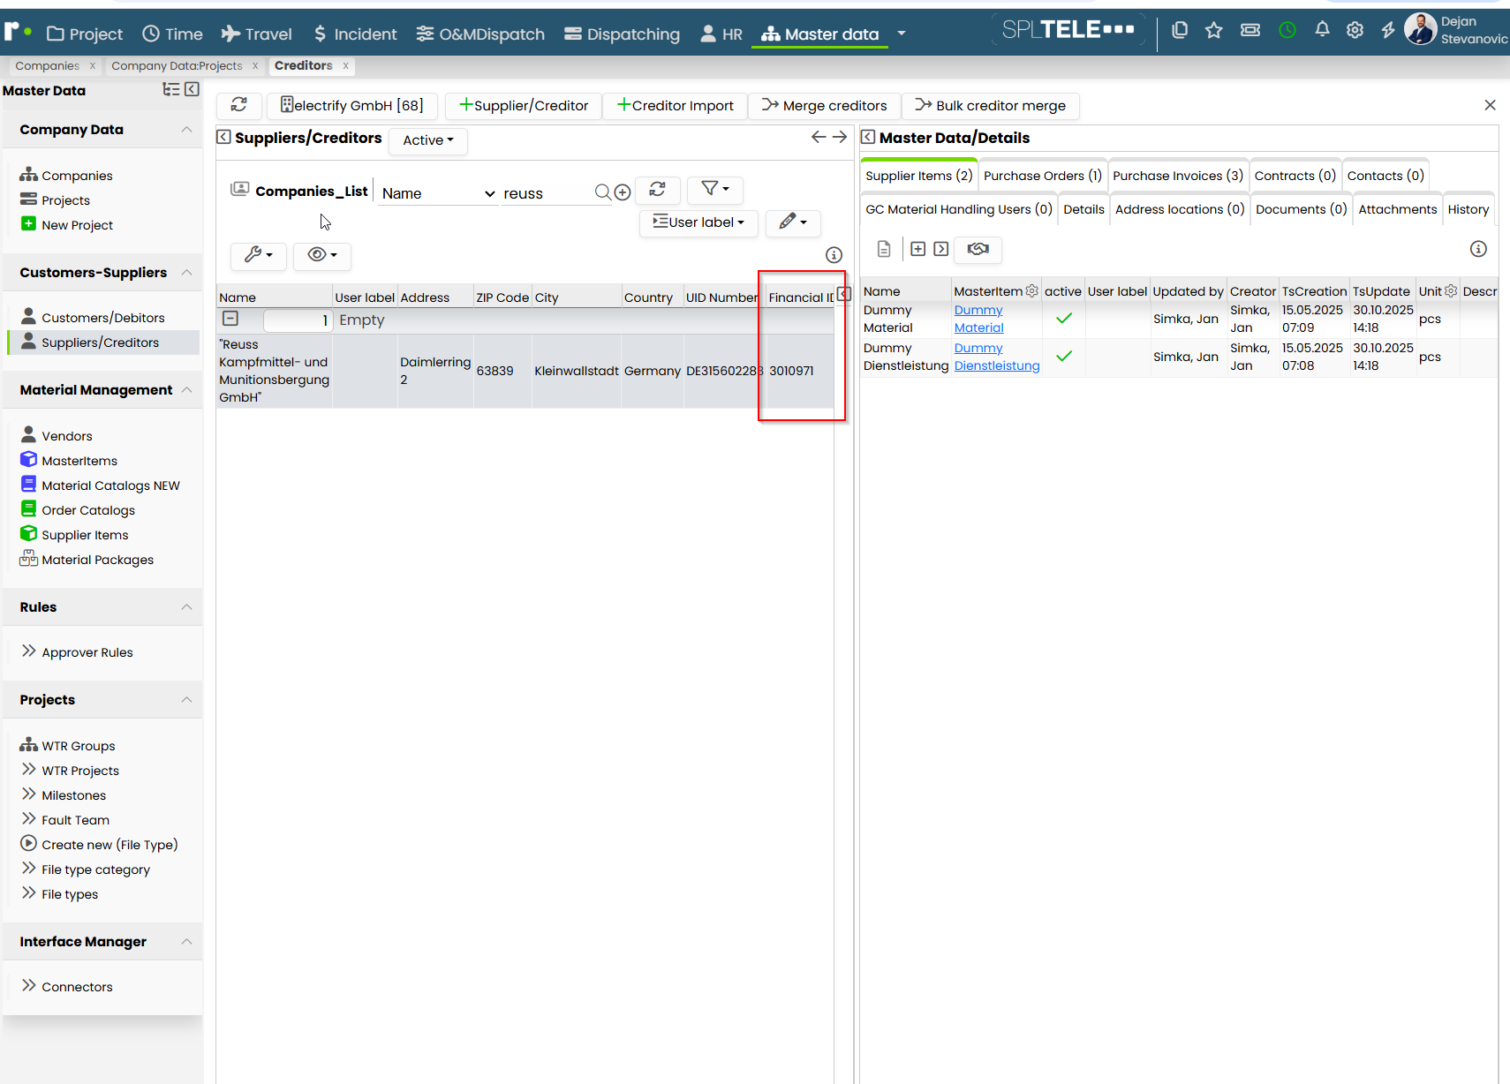Open the lightning bolt quick actions icon
Image resolution: width=1510 pixels, height=1084 pixels.
1388,31
